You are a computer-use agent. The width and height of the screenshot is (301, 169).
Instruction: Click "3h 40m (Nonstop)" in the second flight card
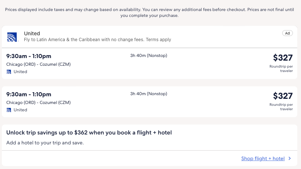point(148,94)
